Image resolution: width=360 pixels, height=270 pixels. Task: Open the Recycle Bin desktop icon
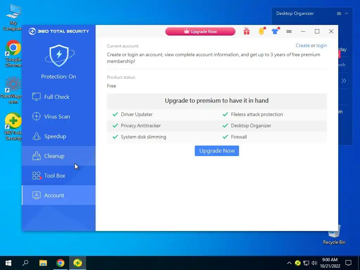[x=334, y=234]
